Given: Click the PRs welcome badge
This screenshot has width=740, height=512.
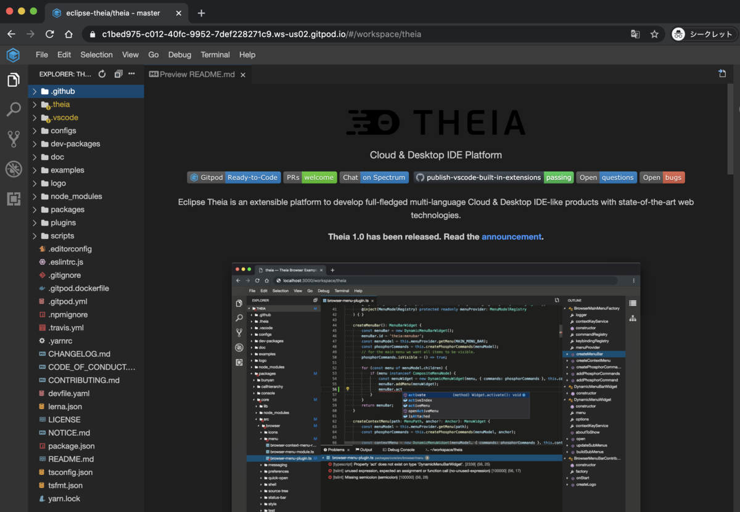Looking at the screenshot, I should tap(310, 177).
